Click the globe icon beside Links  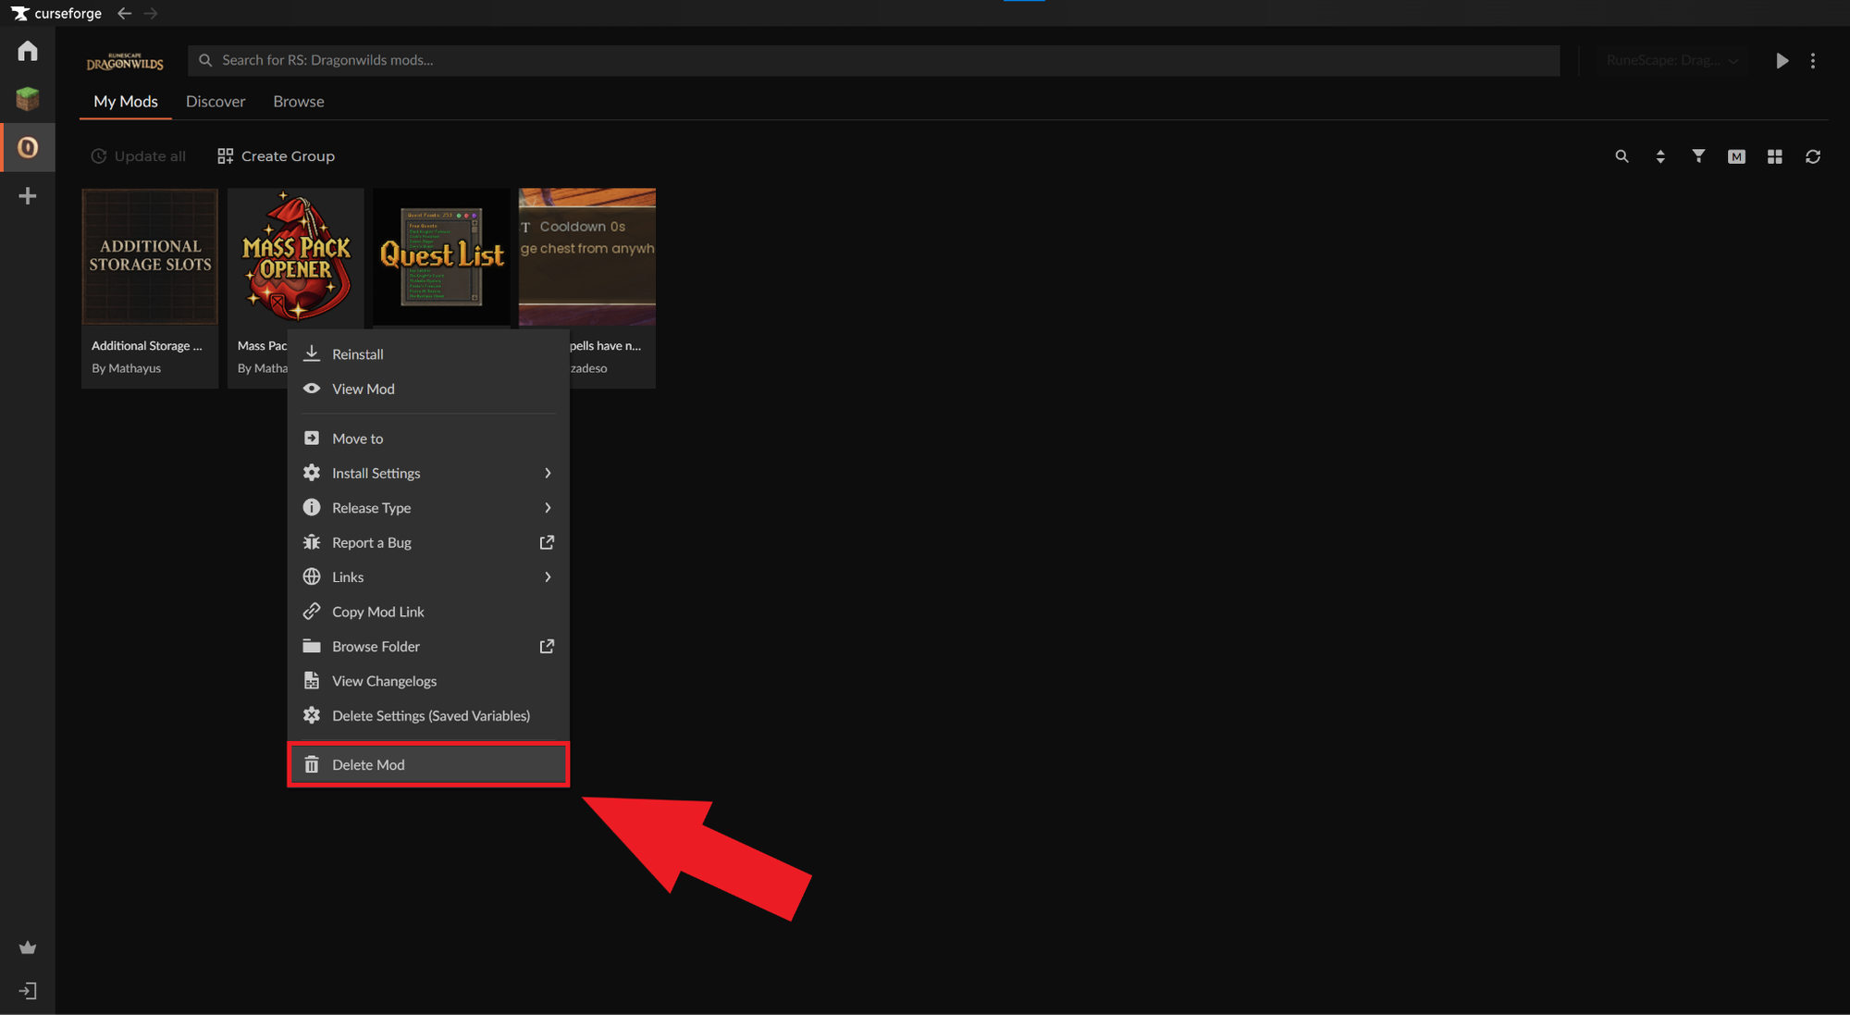[312, 576]
